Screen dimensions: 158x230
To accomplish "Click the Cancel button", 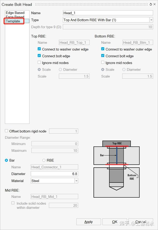I will [x=141, y=222].
